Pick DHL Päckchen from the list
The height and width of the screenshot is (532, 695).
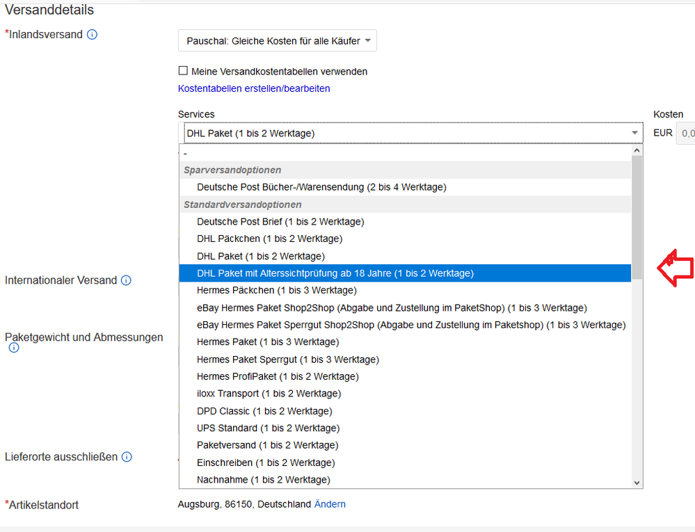tap(269, 239)
